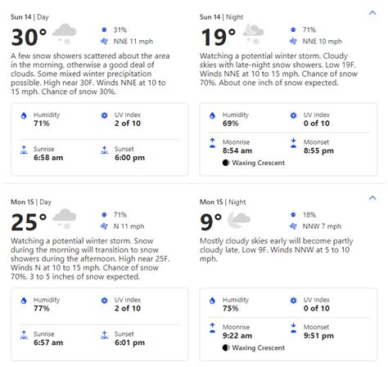Click the Sun 14 day snow cloud icon

[64, 34]
